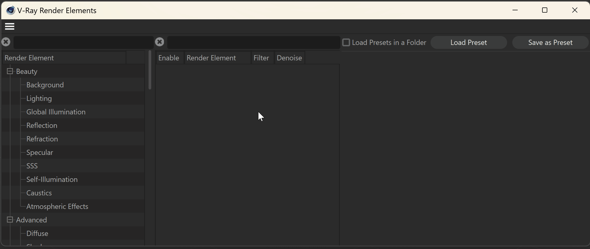Image resolution: width=590 pixels, height=249 pixels.
Task: Select the SSS render element
Action: coord(32,166)
